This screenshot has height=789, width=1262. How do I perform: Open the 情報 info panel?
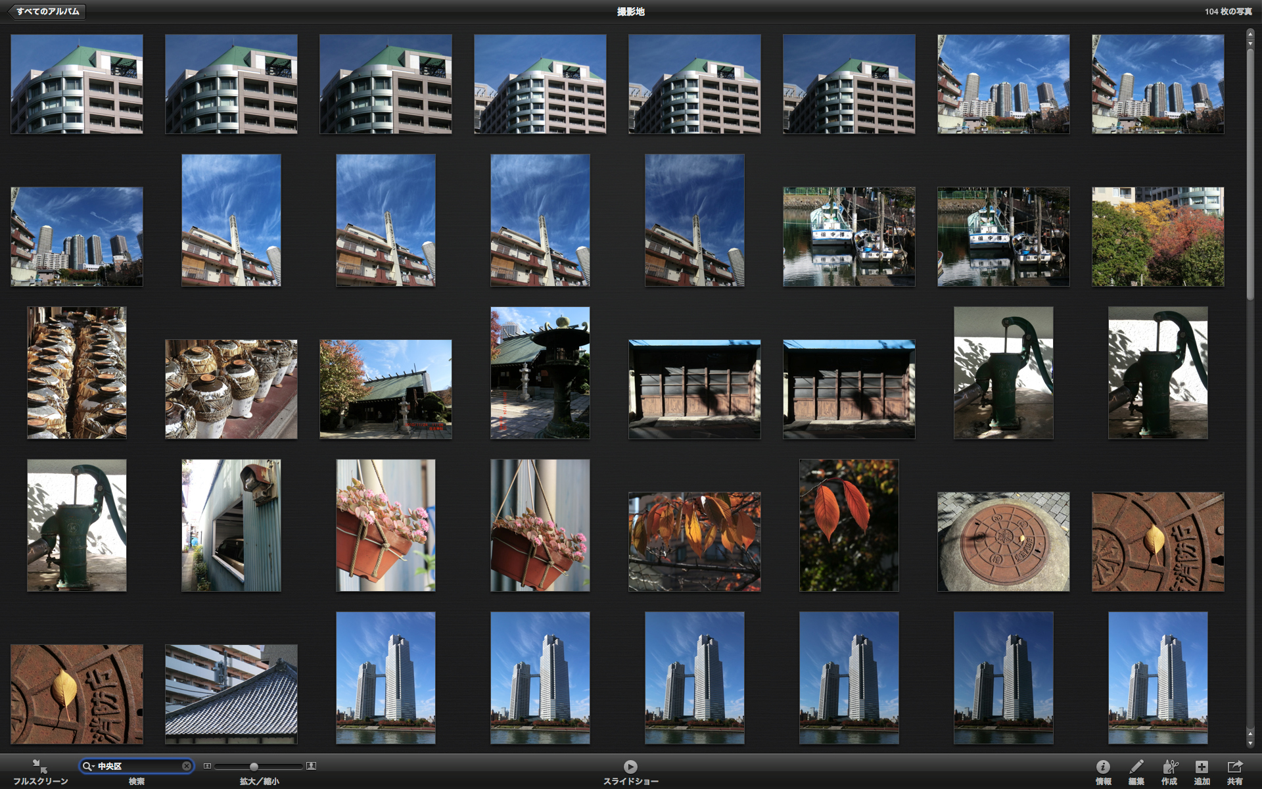[x=1103, y=767]
